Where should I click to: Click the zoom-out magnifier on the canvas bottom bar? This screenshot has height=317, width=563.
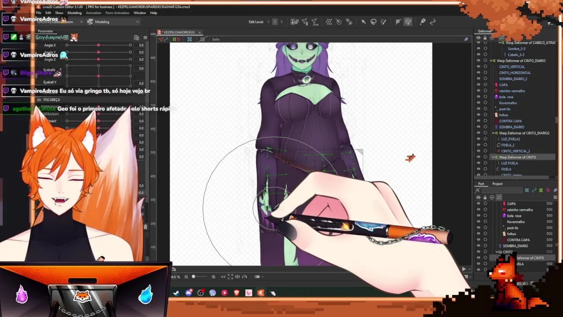(186, 276)
